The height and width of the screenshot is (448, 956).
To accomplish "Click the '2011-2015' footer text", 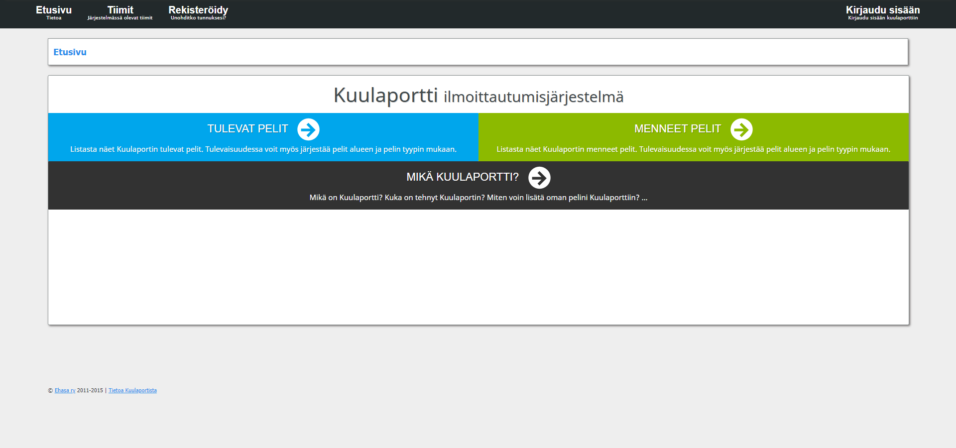I will click(90, 391).
